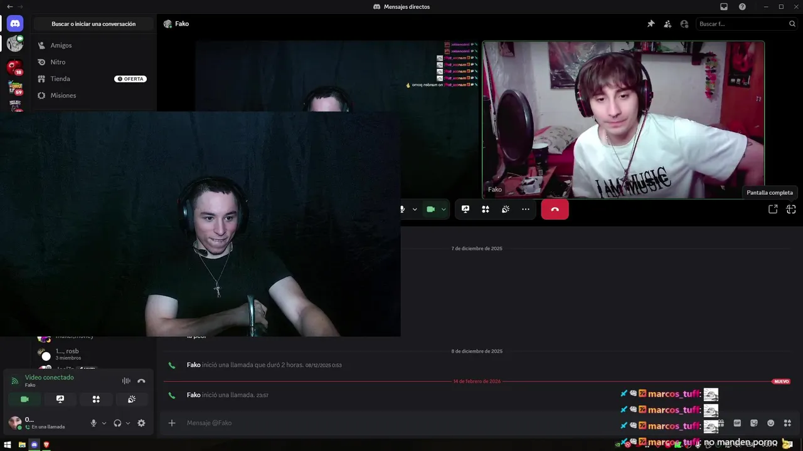Viewport: 803px width, 451px height.
Task: Open the Misiones section
Action: click(93, 95)
